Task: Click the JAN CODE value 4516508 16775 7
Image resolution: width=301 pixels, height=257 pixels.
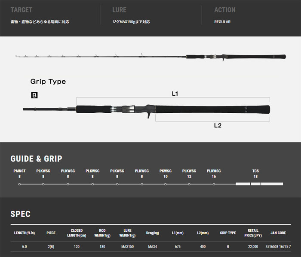Action: (278, 247)
